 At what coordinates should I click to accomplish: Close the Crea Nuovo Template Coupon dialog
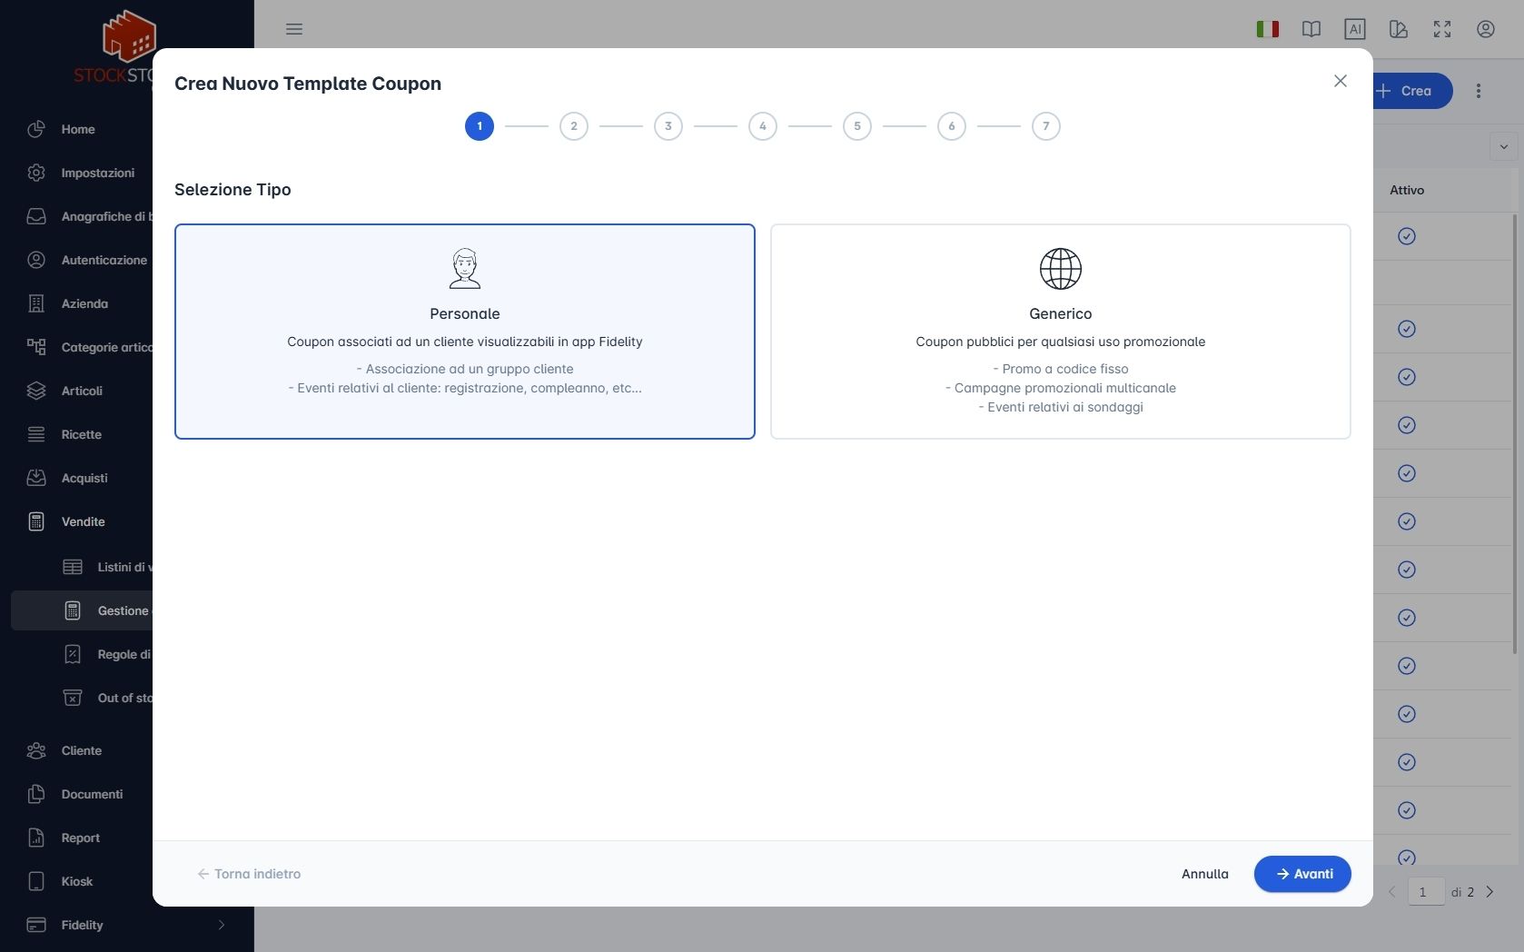(x=1340, y=81)
